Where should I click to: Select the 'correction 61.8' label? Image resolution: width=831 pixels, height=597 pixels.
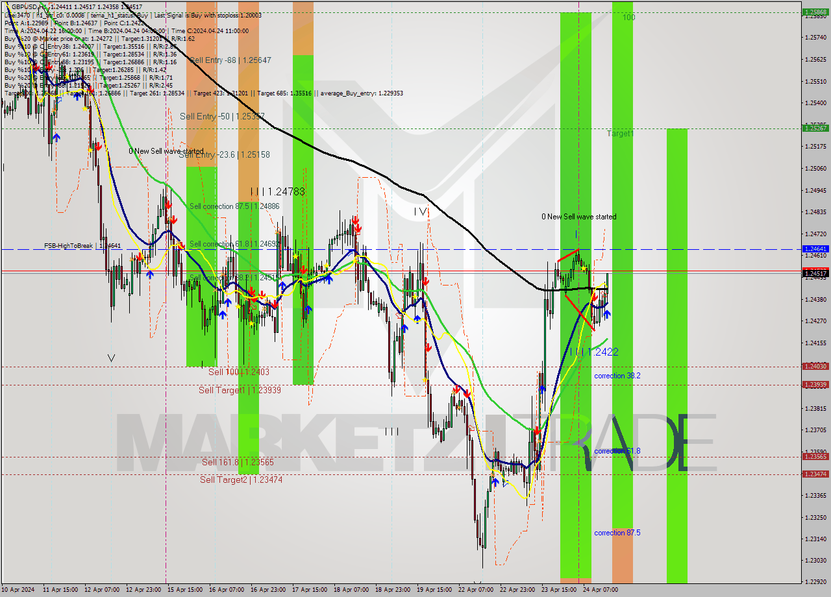pos(617,451)
